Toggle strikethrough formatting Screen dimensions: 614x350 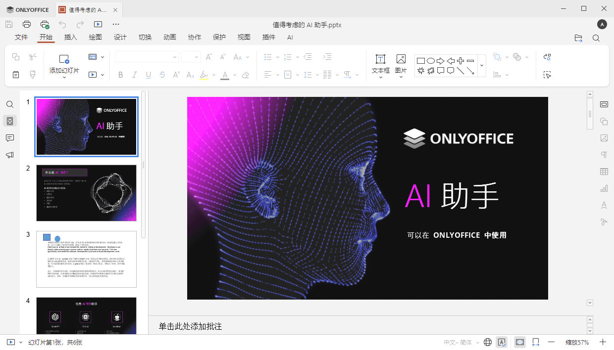click(162, 75)
